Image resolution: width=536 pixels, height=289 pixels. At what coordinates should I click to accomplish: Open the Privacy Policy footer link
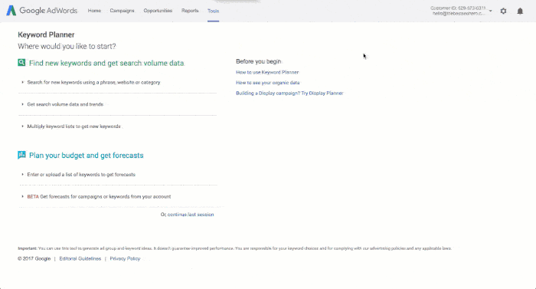[125, 259]
